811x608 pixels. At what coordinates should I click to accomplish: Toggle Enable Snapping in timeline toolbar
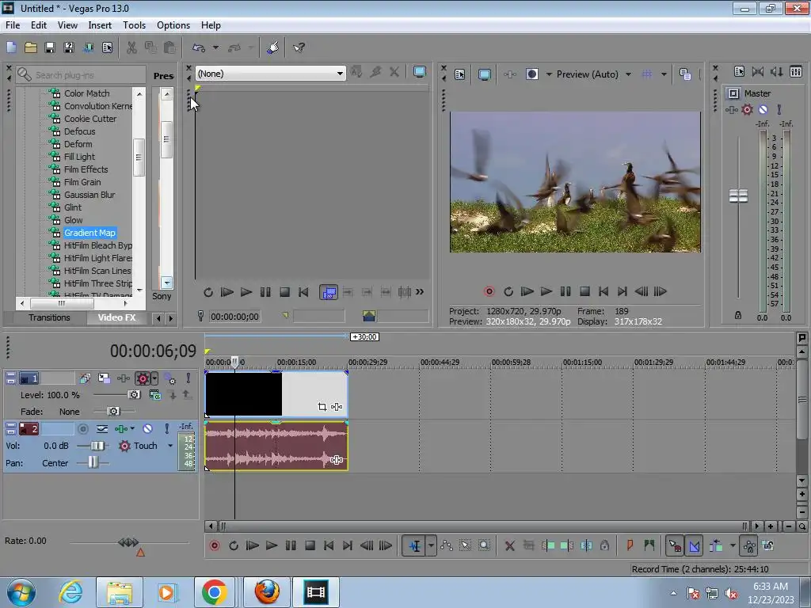pos(675,545)
